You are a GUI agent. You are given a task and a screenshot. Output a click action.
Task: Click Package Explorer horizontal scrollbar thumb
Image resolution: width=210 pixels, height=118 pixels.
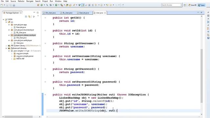pos(18,117)
